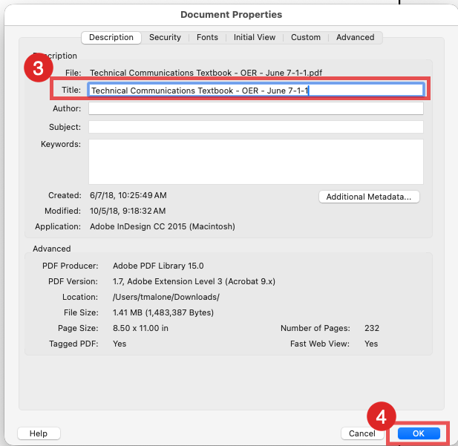458x446 pixels.
Task: Cancel the Document Properties dialog
Action: pos(363,433)
